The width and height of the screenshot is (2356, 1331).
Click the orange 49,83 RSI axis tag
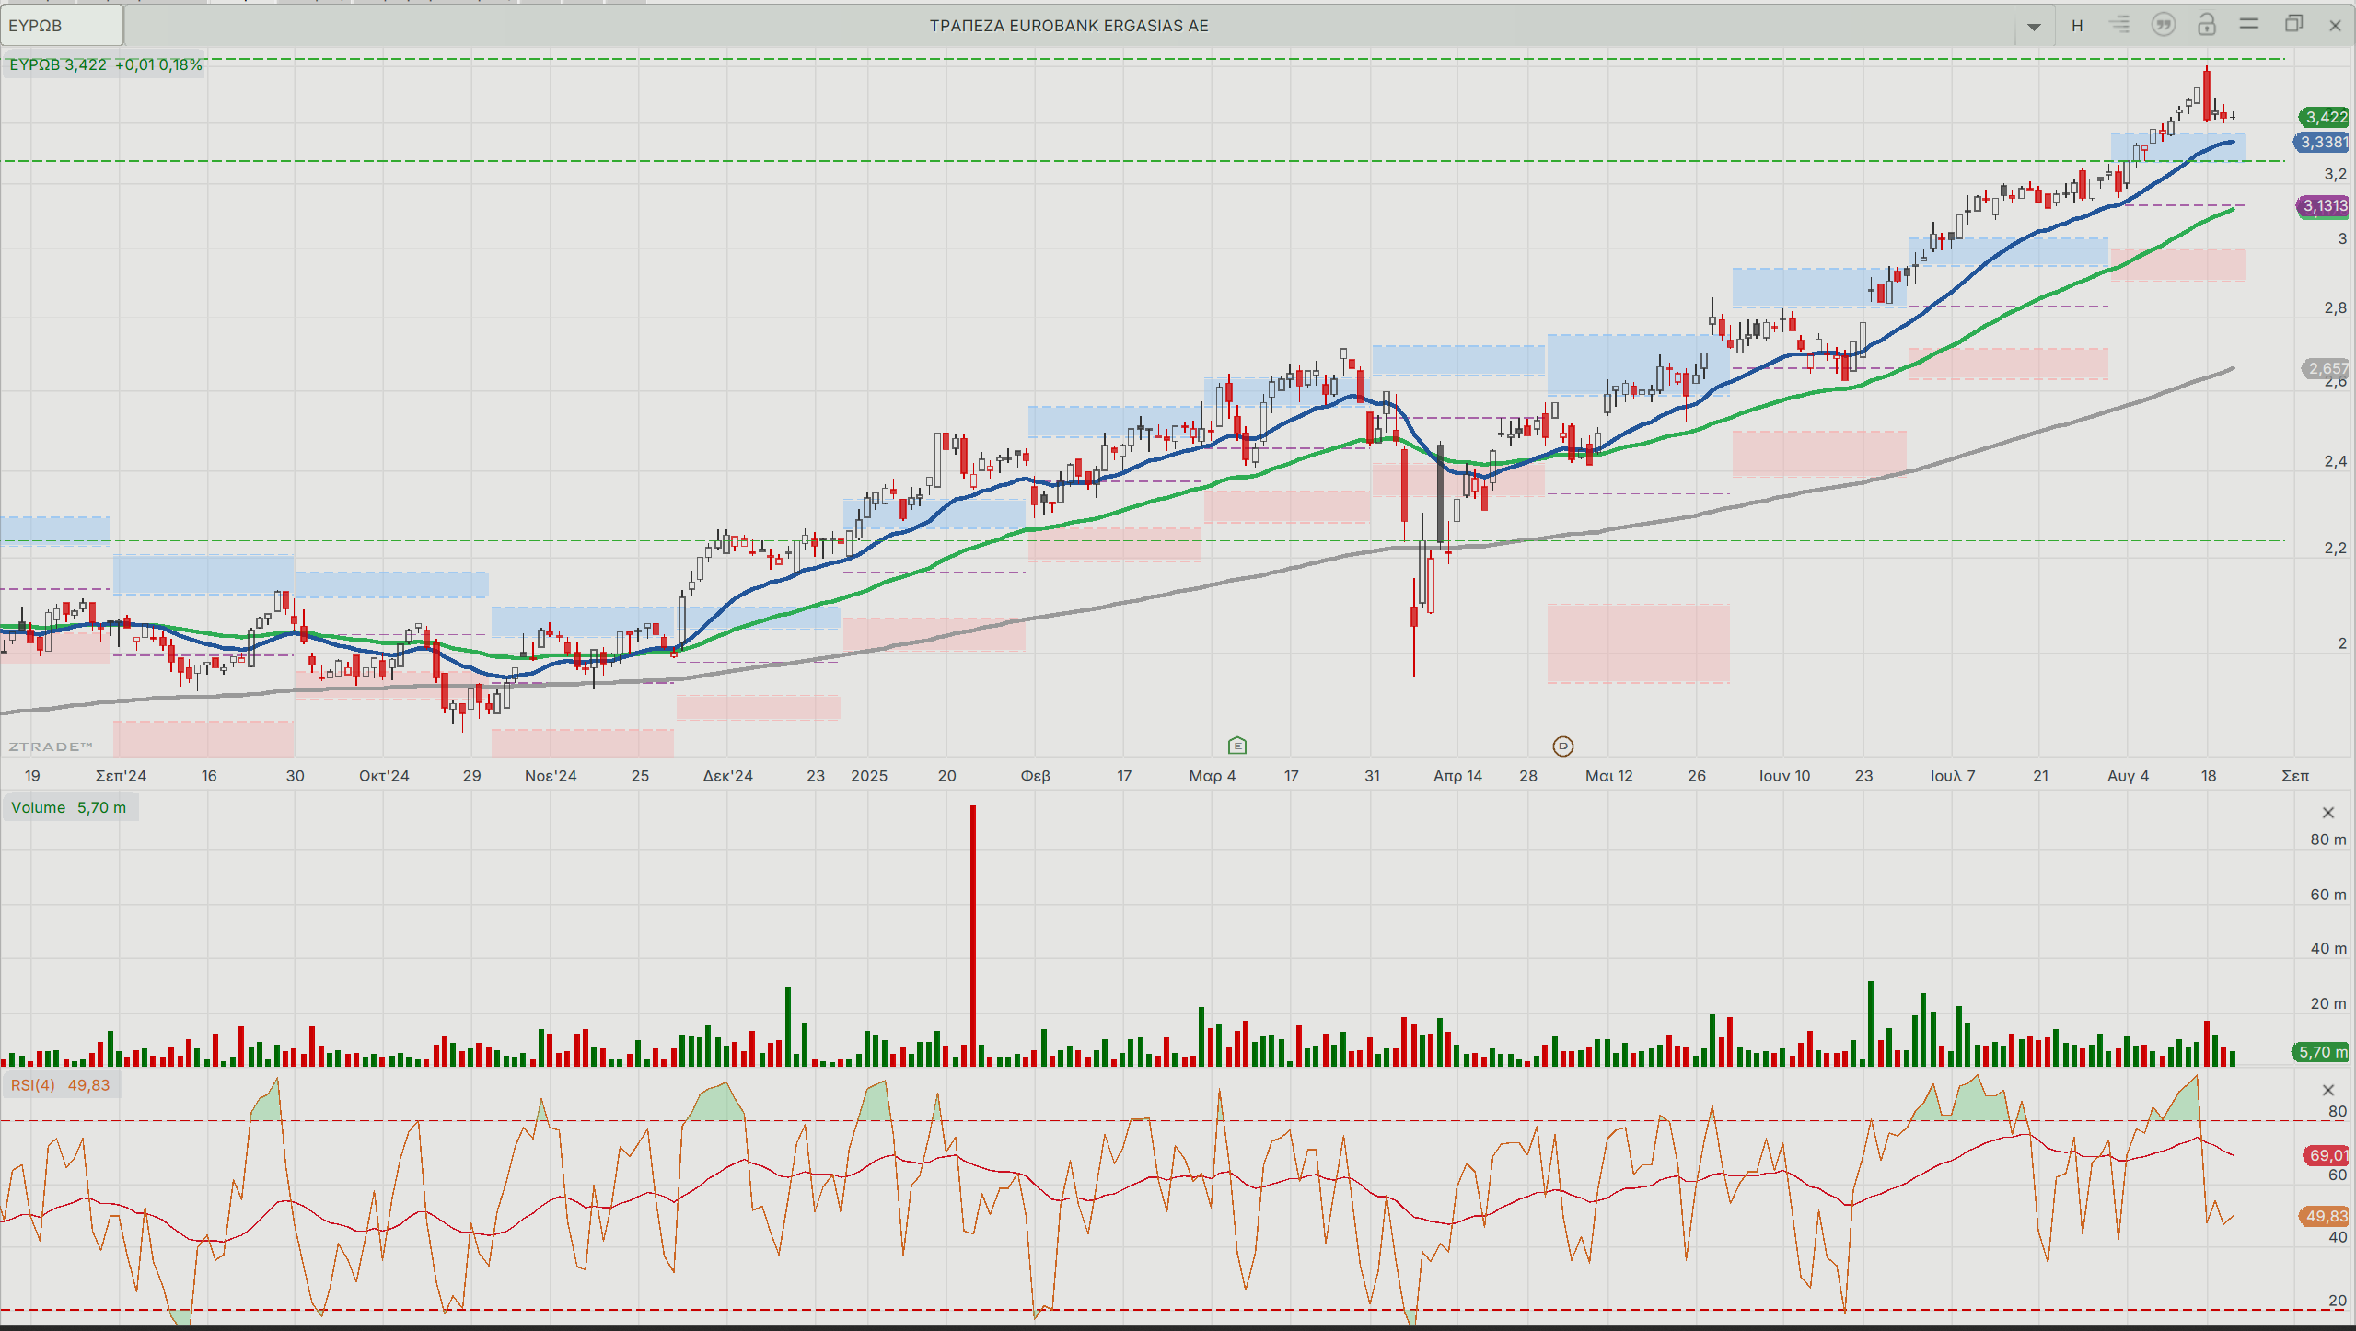[x=2326, y=1216]
